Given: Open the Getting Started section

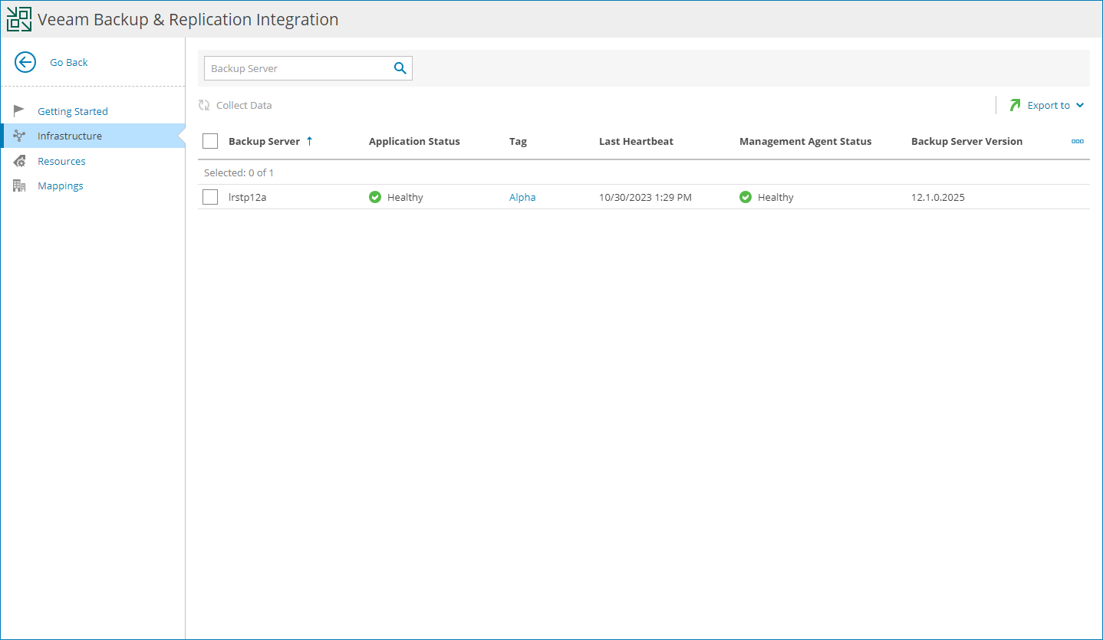Looking at the screenshot, I should click(x=73, y=111).
